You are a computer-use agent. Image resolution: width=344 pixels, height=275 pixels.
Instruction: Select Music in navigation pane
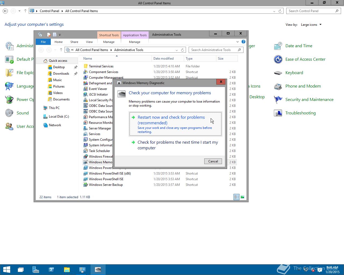(57, 80)
